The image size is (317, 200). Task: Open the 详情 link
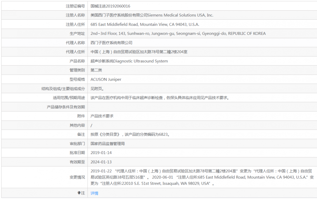[94, 193]
